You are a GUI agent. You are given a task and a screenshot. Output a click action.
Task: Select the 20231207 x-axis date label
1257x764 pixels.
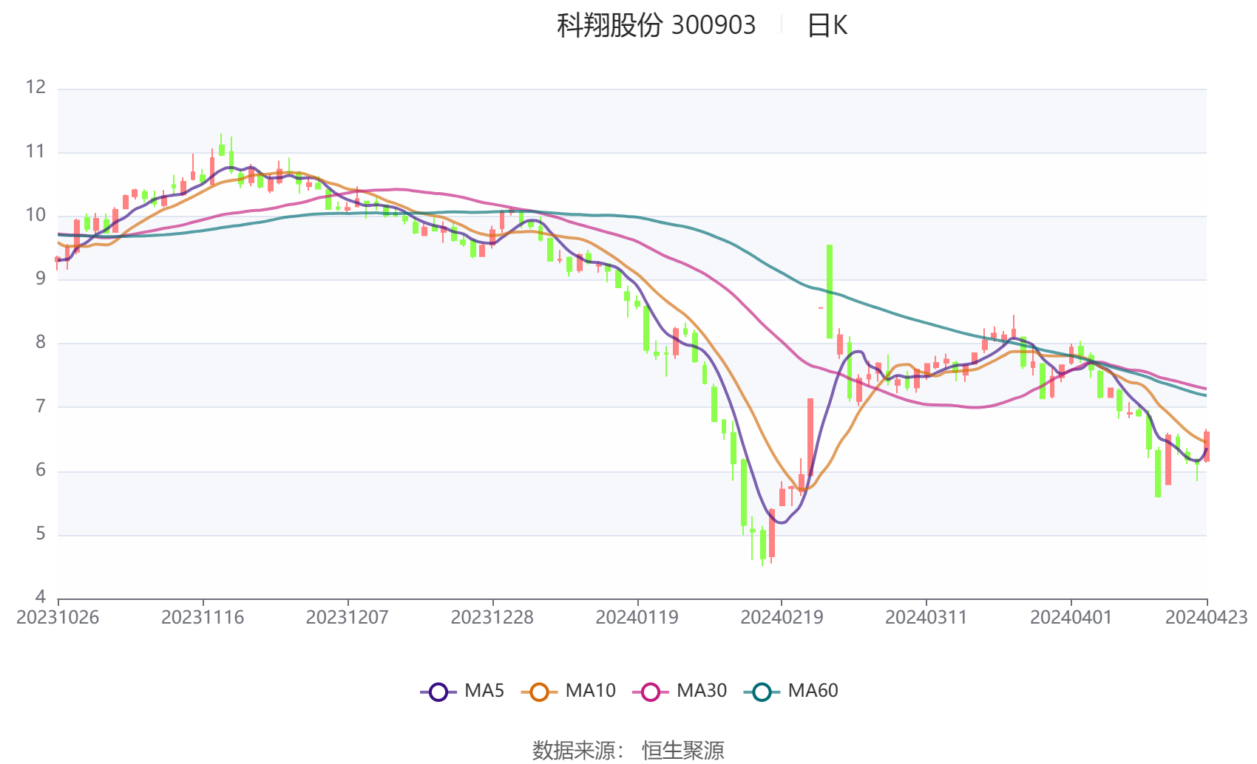[x=348, y=618]
